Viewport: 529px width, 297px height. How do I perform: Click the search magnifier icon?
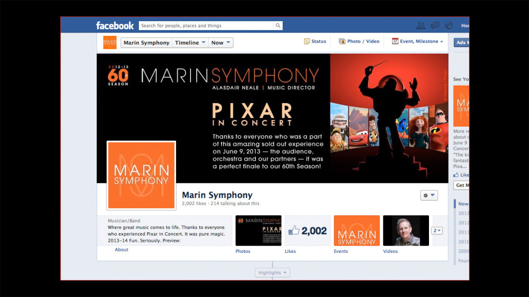pos(277,25)
